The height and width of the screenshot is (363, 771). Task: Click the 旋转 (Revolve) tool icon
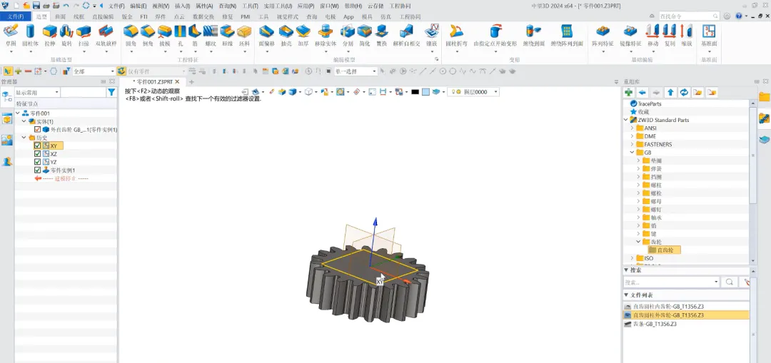[x=66, y=34]
